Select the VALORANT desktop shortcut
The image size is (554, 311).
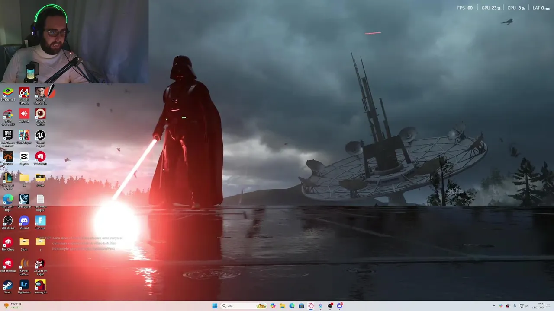40,159
